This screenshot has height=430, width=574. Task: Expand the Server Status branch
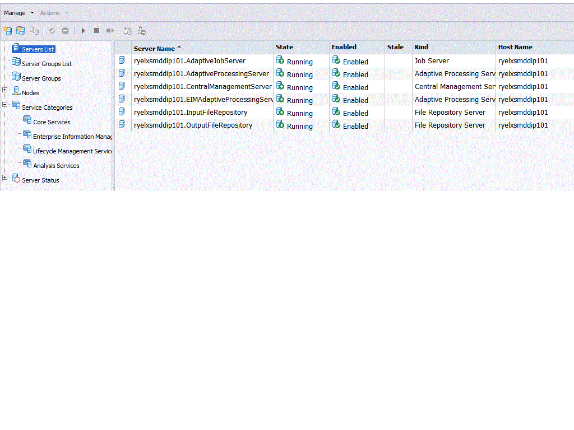pyautogui.click(x=4, y=177)
